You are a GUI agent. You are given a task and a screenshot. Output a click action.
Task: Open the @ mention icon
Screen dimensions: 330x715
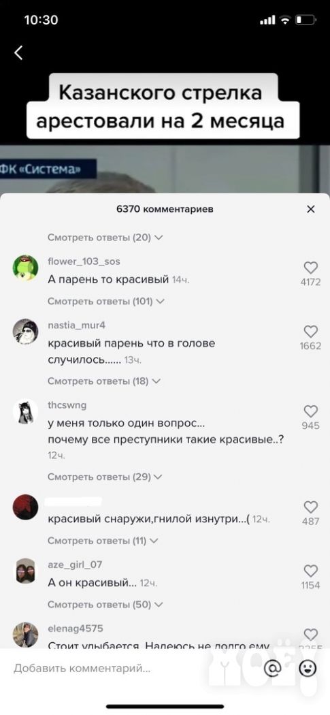pyautogui.click(x=273, y=669)
